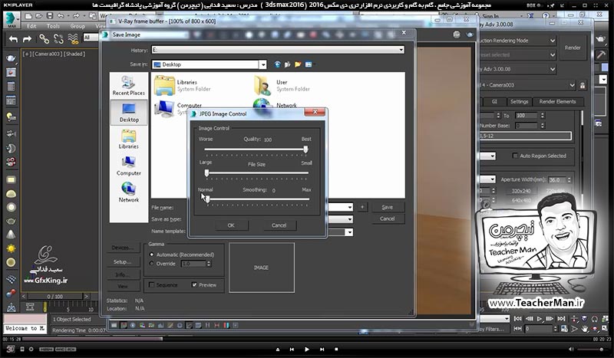Click the KMPlayer play button
Screen dimensions: 614x358
306,349
